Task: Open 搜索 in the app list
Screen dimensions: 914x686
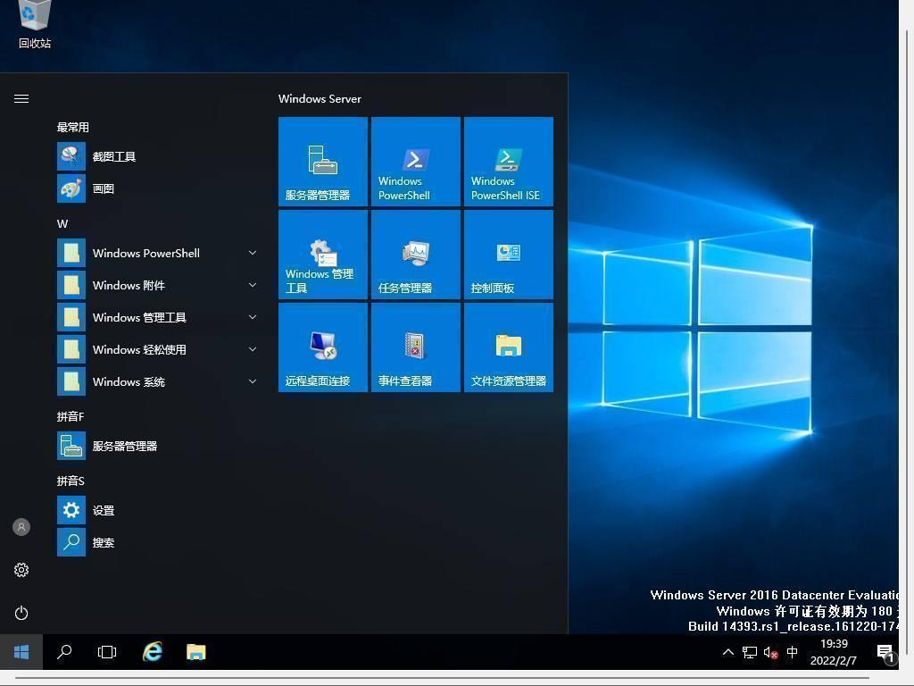Action: [157, 542]
